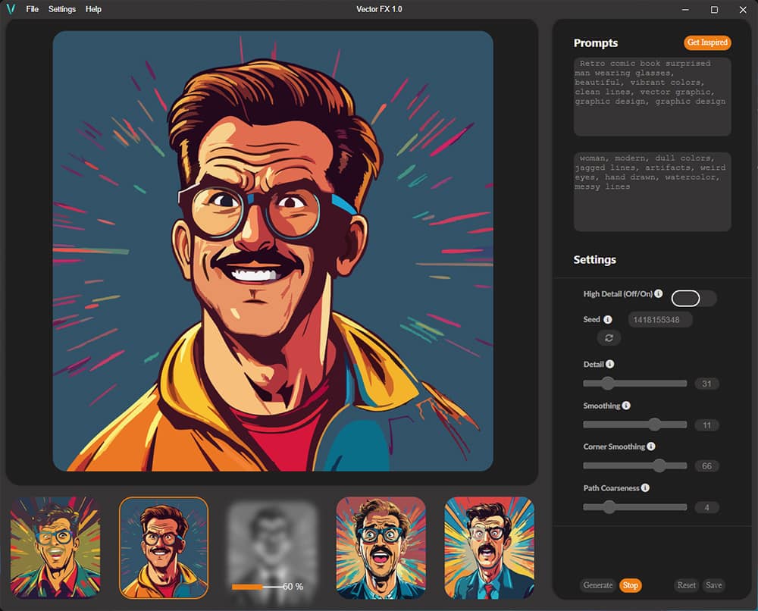Click the Get Inspired button
This screenshot has height=611, width=758.
point(707,42)
